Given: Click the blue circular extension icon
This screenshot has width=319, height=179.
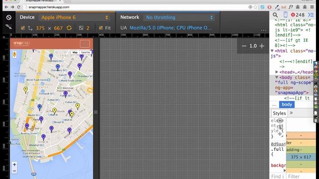Looking at the screenshot, I should pos(263,7).
